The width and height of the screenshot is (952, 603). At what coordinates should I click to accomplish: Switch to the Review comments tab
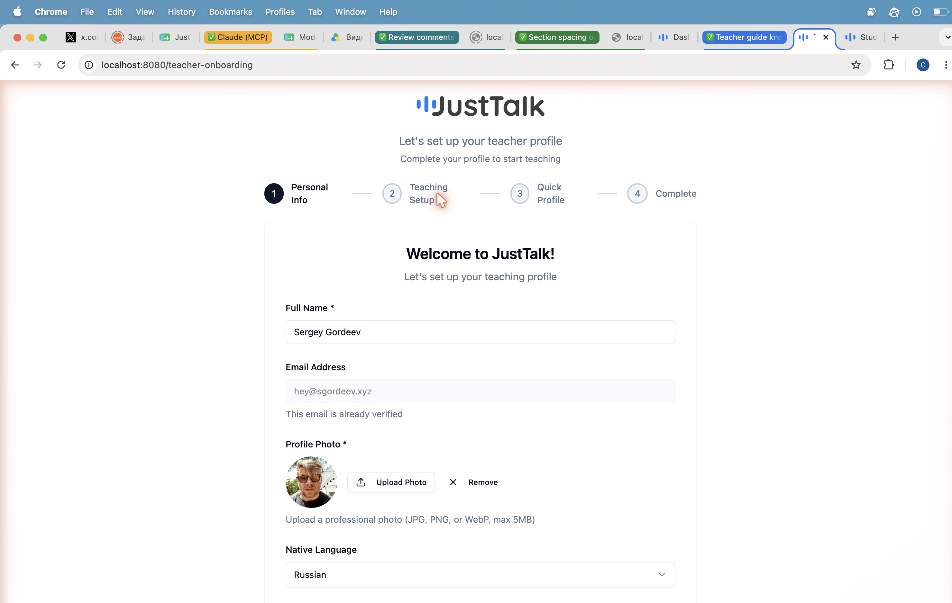click(x=417, y=37)
